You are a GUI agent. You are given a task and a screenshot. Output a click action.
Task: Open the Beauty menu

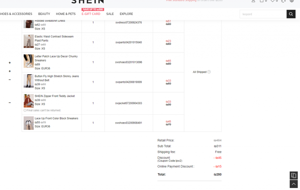point(44,14)
